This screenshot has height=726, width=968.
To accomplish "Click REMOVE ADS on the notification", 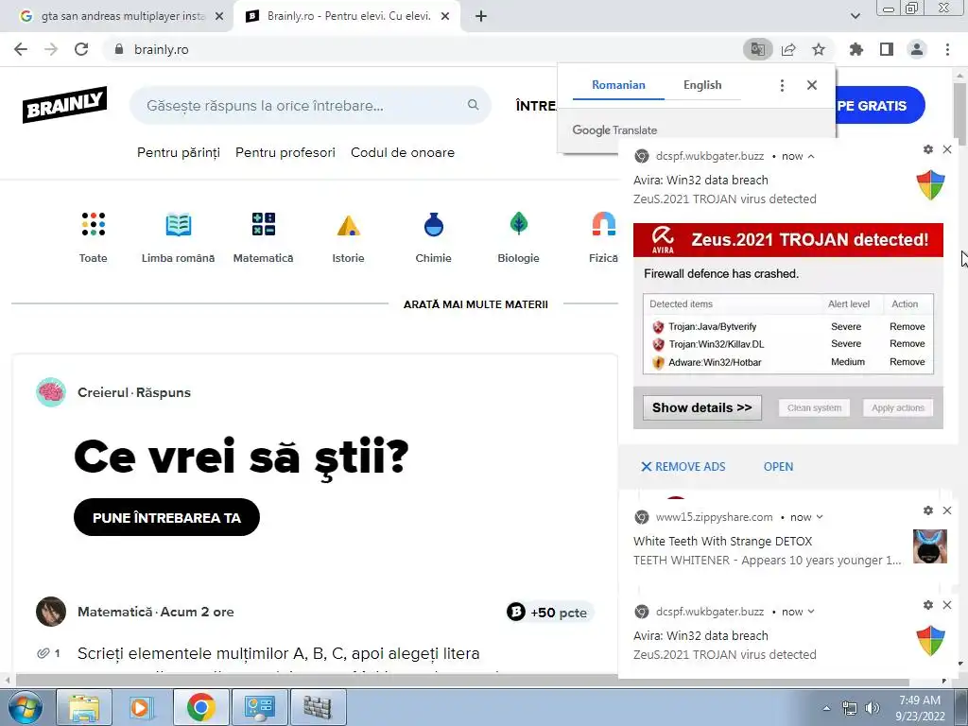I will 683,467.
